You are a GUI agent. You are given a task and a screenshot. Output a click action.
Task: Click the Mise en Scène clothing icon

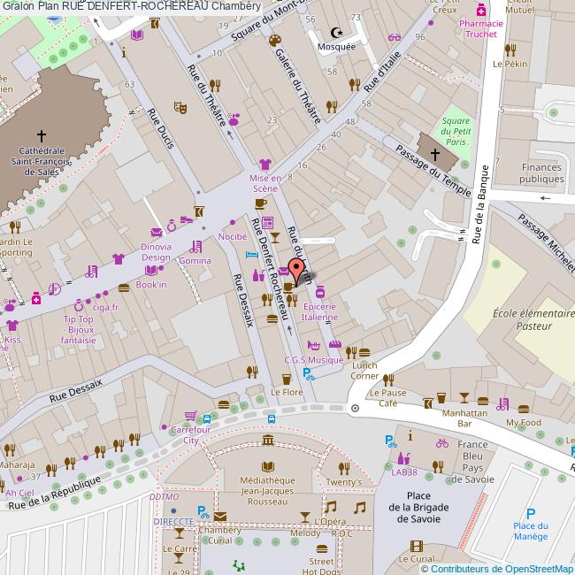click(263, 164)
